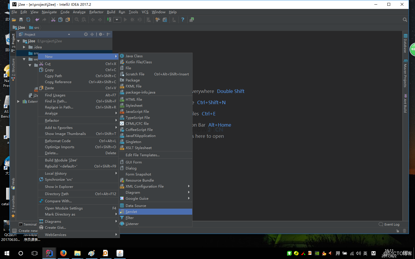Click the Hide Project panel icon

click(109, 34)
